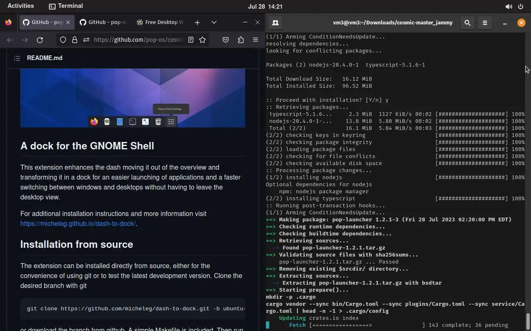Click 'Packages (2) nodejs-20.4.0-1' line

pos(346,65)
